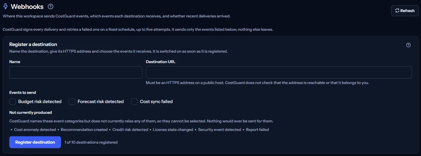Click the License state changed list item
The image size is (421, 156).
[x=173, y=130]
